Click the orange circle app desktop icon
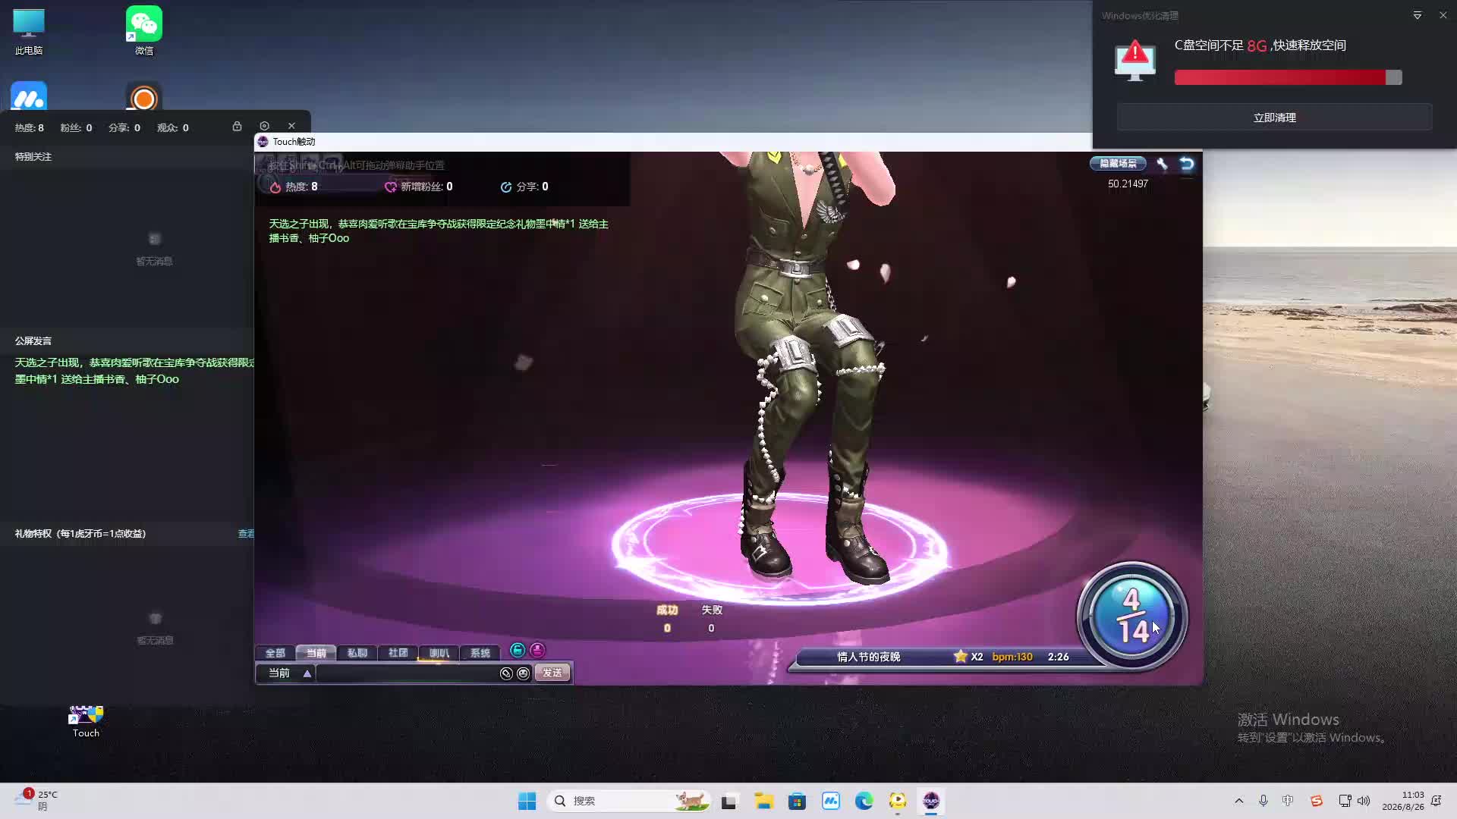The width and height of the screenshot is (1457, 819). (x=144, y=96)
